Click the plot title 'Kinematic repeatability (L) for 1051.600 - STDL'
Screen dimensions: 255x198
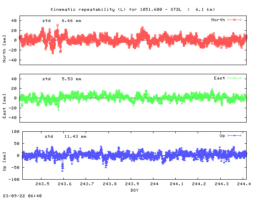pos(116,10)
